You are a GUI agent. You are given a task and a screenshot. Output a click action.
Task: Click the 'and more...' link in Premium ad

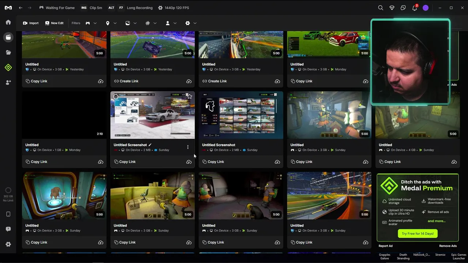[x=437, y=221]
